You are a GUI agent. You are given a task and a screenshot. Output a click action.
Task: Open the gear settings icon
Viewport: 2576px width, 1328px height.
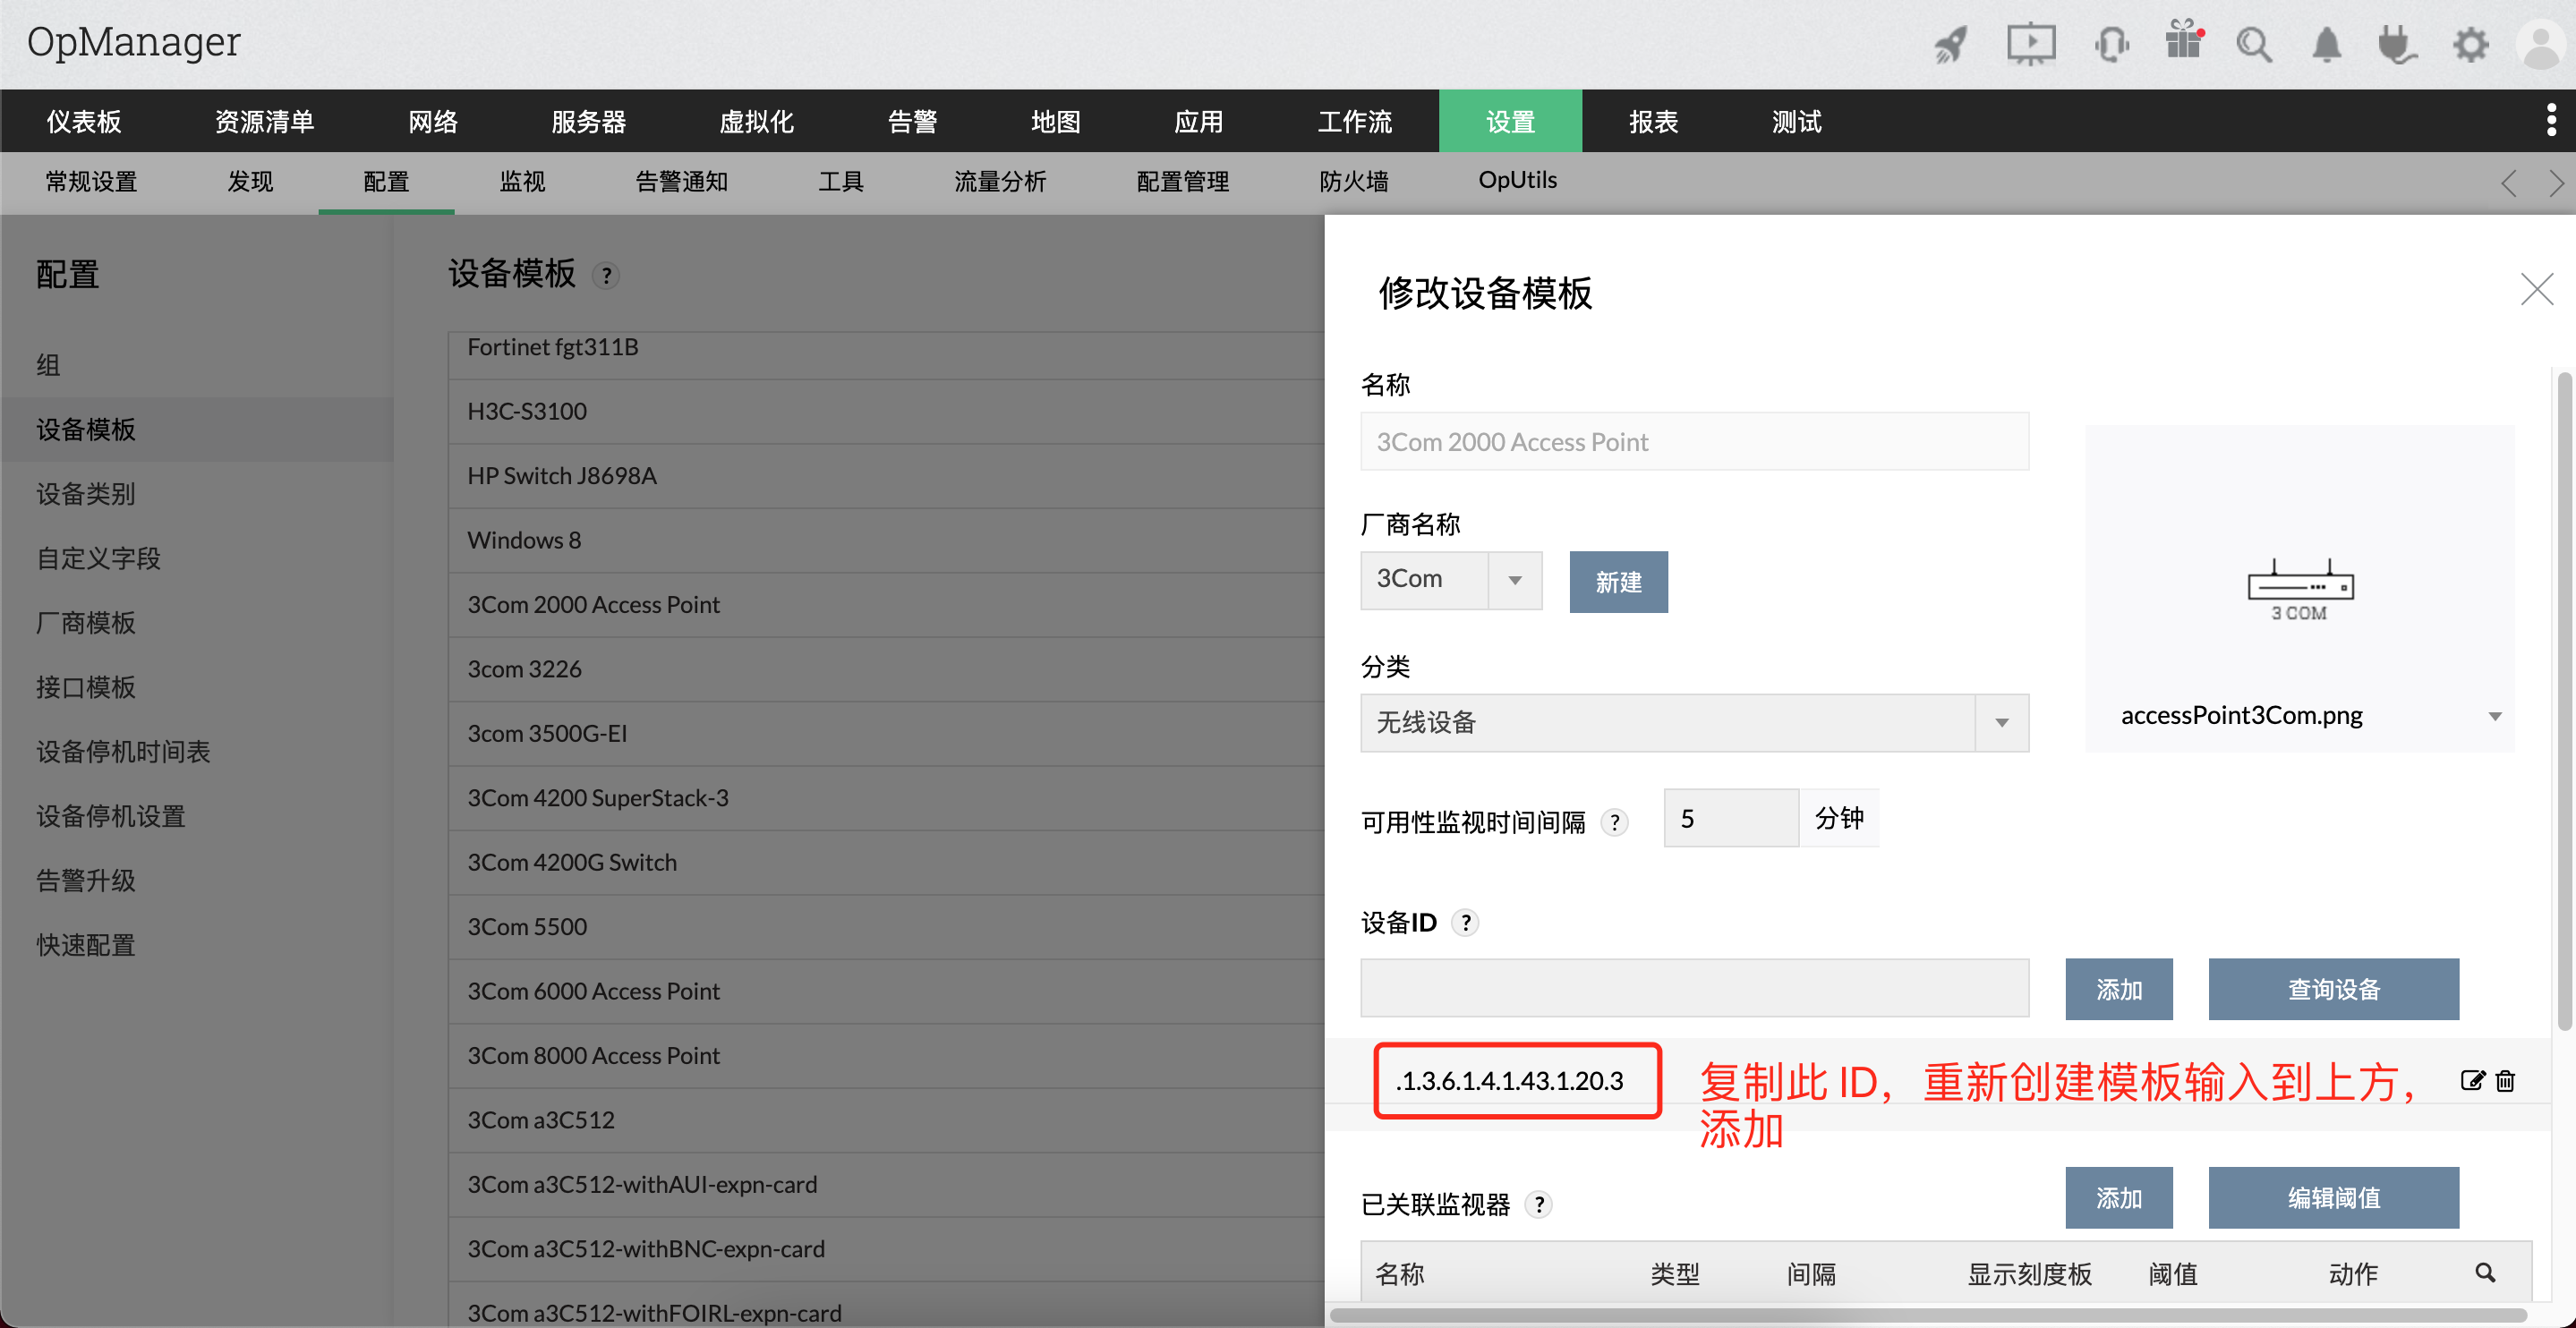tap(2471, 45)
